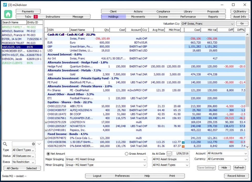252x182 pixels.
Task: Click the search magnifier icon at bottom left
Action: point(5,144)
